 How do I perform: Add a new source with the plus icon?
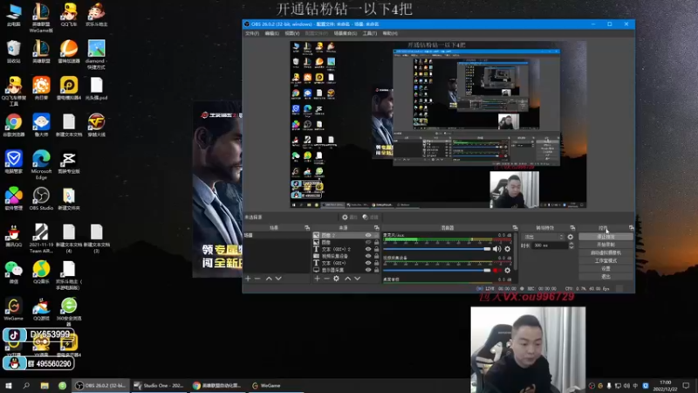317,279
